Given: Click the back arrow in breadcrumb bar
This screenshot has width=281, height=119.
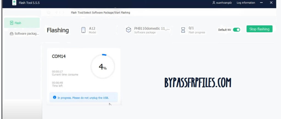Looking at the screenshot, I should pyautogui.click(x=57, y=13).
